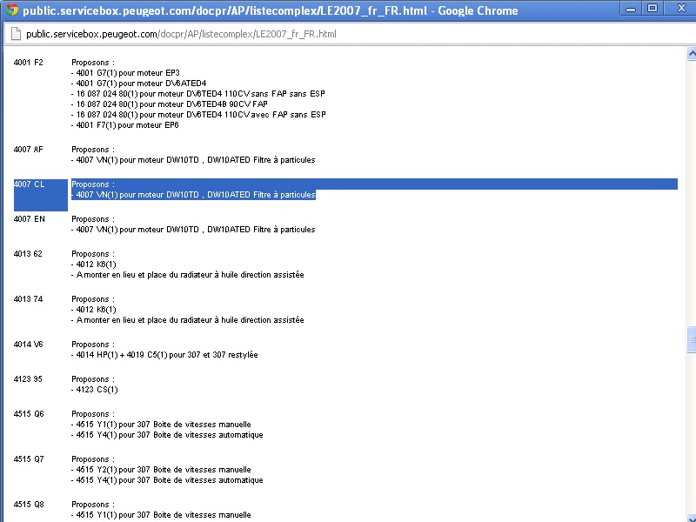This screenshot has height=522, width=696.
Task: Click 'Proposons :' label next to 4123 95
Action: [x=93, y=379]
